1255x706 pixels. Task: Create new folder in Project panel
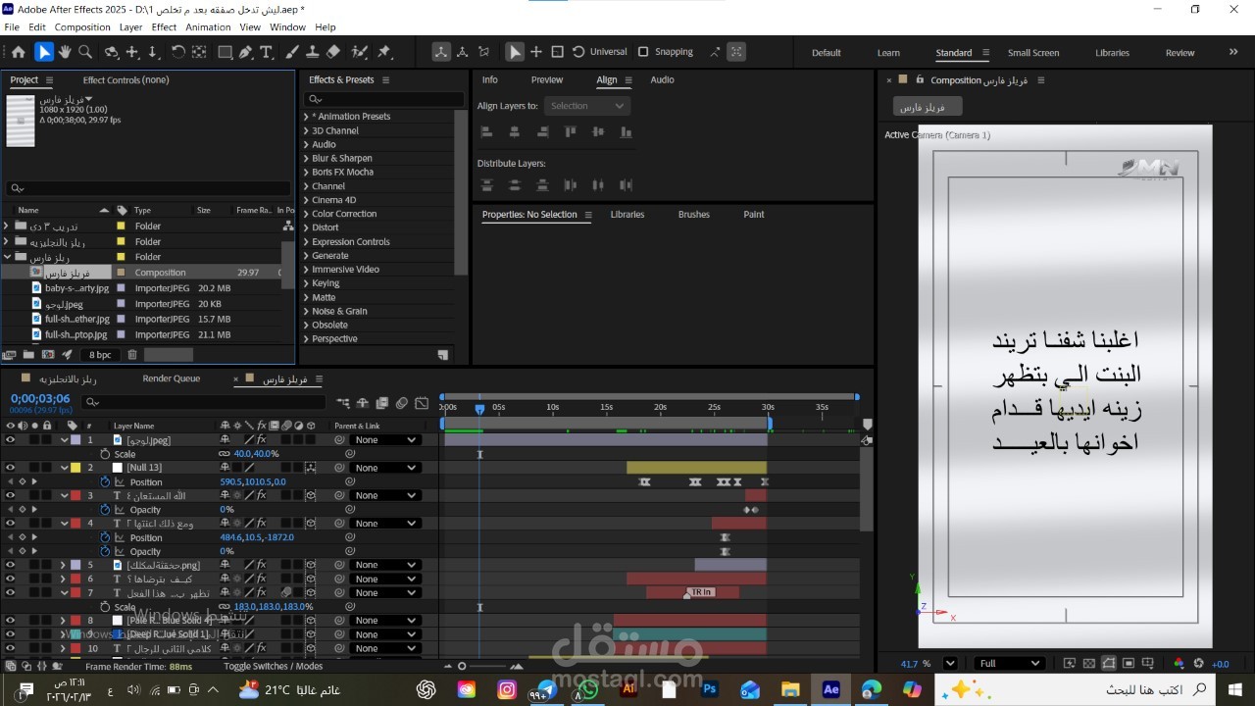(27, 355)
